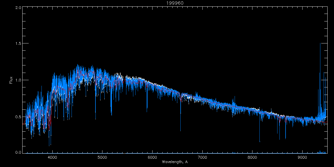334x167 pixels.
Task: Pick the 8000 wavelength tick label
Action: (x=252, y=157)
